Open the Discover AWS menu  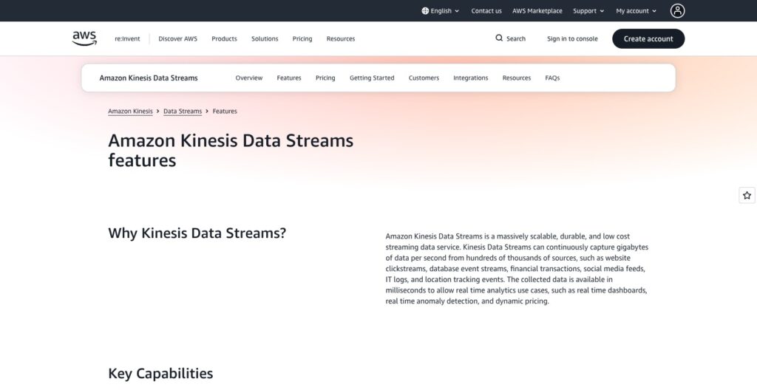[x=177, y=38]
